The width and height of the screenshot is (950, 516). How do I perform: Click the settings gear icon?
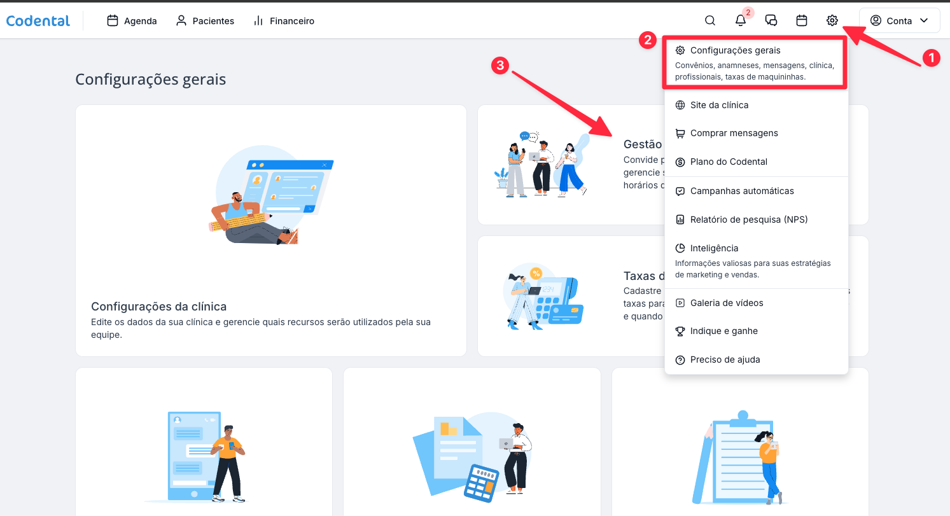[x=832, y=21]
